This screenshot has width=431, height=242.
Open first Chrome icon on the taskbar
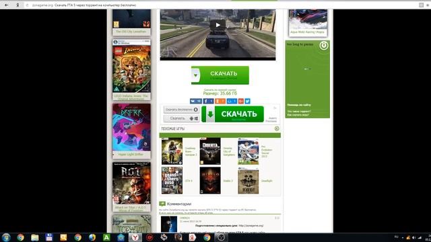click(x=20, y=237)
